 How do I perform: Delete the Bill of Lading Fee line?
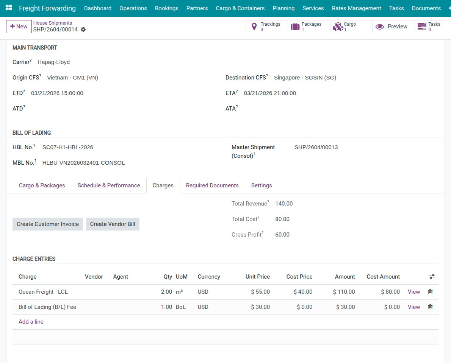430,307
